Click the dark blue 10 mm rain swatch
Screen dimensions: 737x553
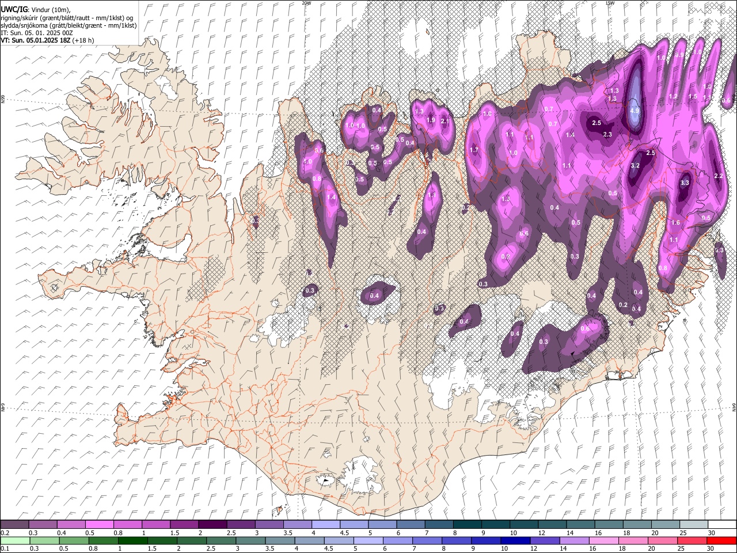515,541
